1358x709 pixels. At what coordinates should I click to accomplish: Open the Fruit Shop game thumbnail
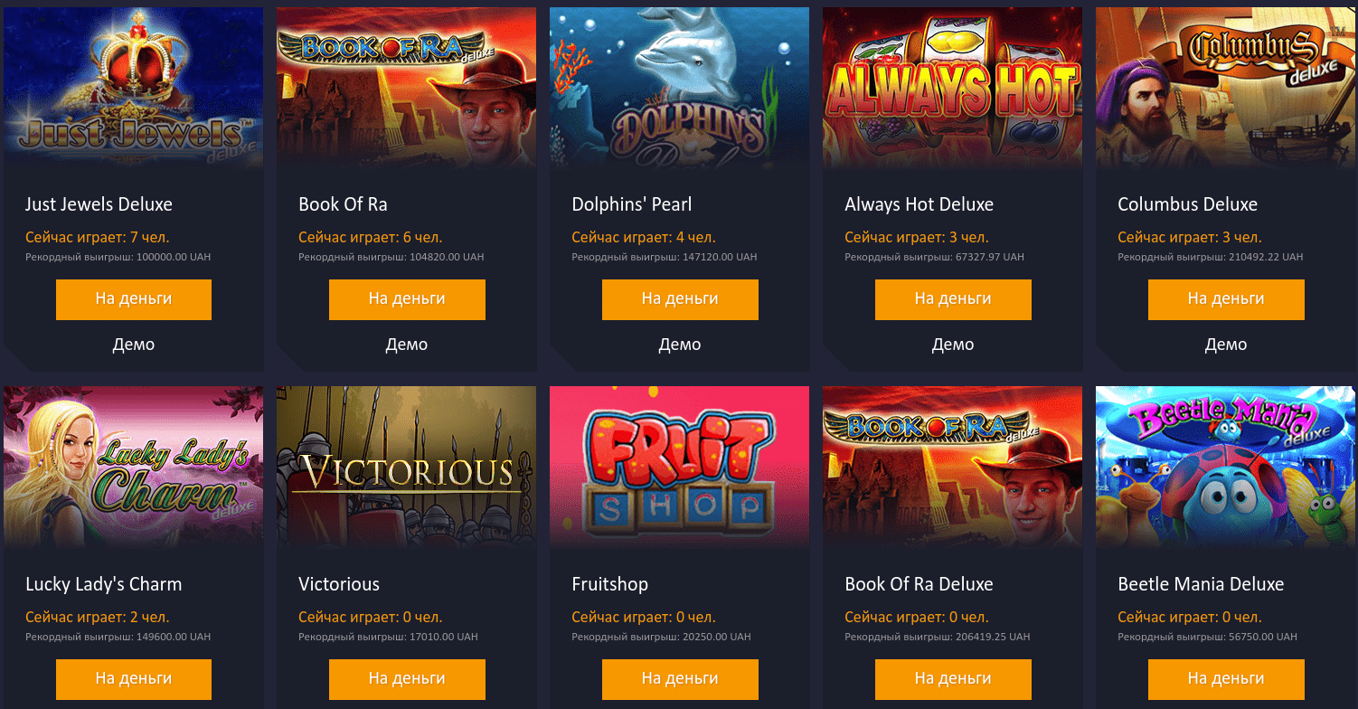(x=680, y=468)
